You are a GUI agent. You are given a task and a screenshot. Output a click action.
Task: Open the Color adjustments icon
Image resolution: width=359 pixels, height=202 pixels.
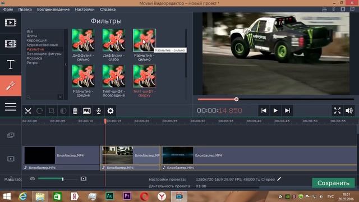[x=63, y=111]
